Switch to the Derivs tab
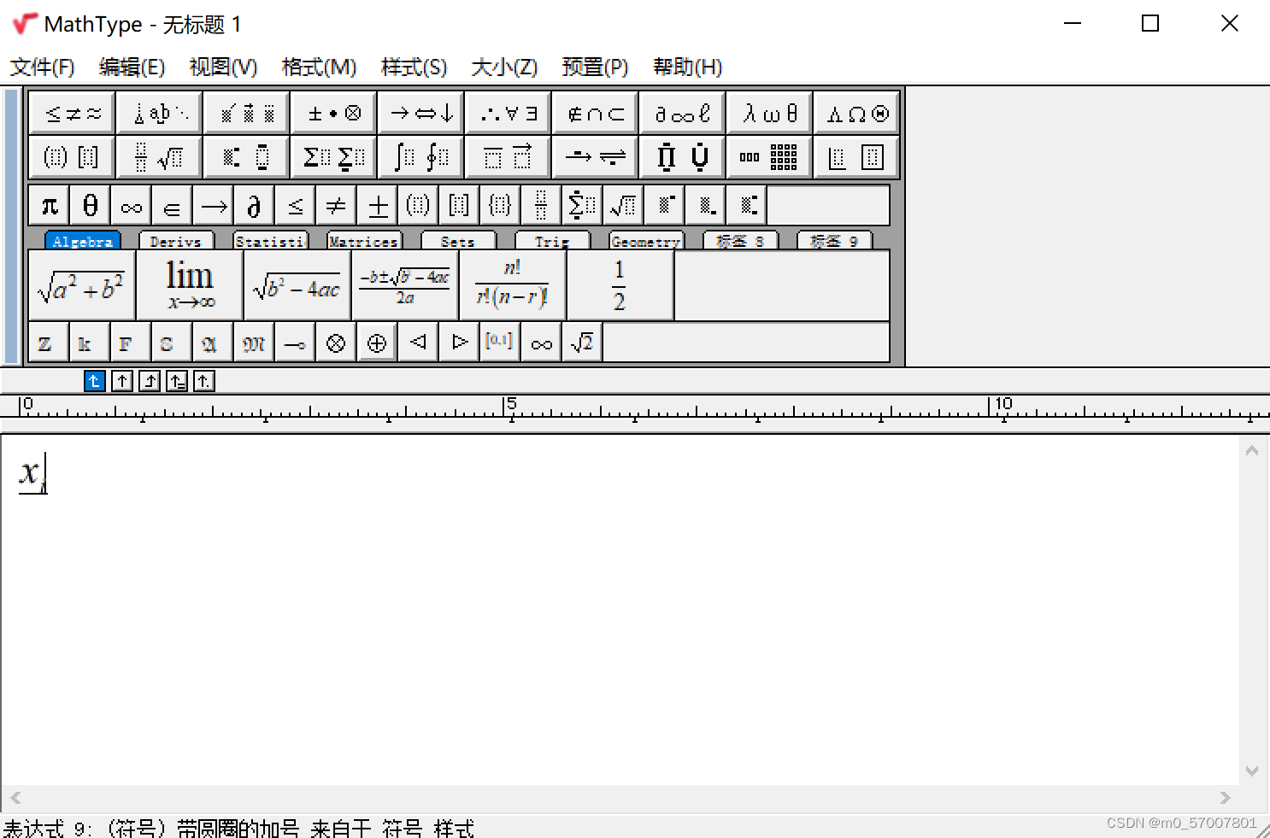Screen dimensions: 1270x838 click(176, 242)
